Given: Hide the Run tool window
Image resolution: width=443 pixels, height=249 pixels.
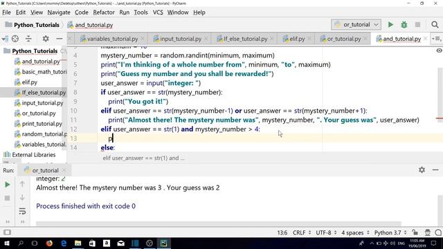Looking at the screenshot, I should click(435, 170).
